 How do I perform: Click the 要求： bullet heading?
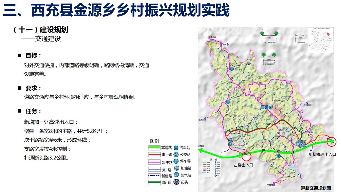tap(33, 88)
